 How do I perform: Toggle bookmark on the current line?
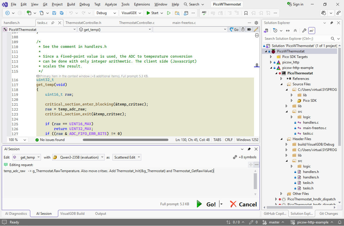(246, 13)
